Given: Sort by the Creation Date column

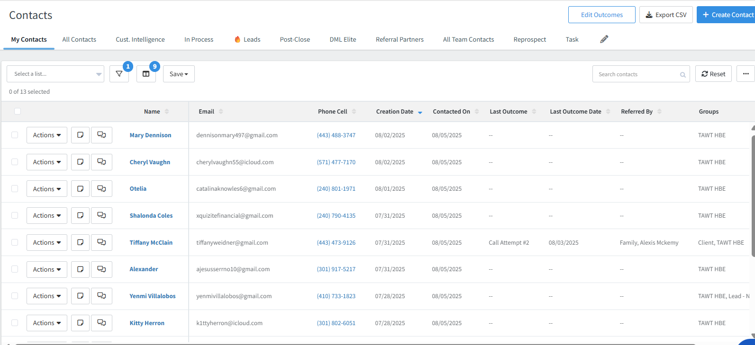Looking at the screenshot, I should tap(394, 112).
